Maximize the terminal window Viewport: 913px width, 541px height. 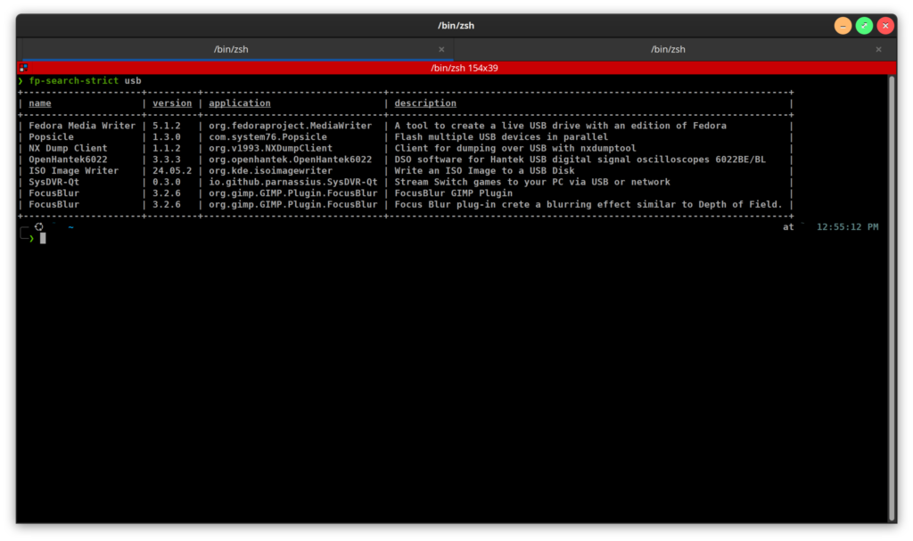[x=864, y=26]
